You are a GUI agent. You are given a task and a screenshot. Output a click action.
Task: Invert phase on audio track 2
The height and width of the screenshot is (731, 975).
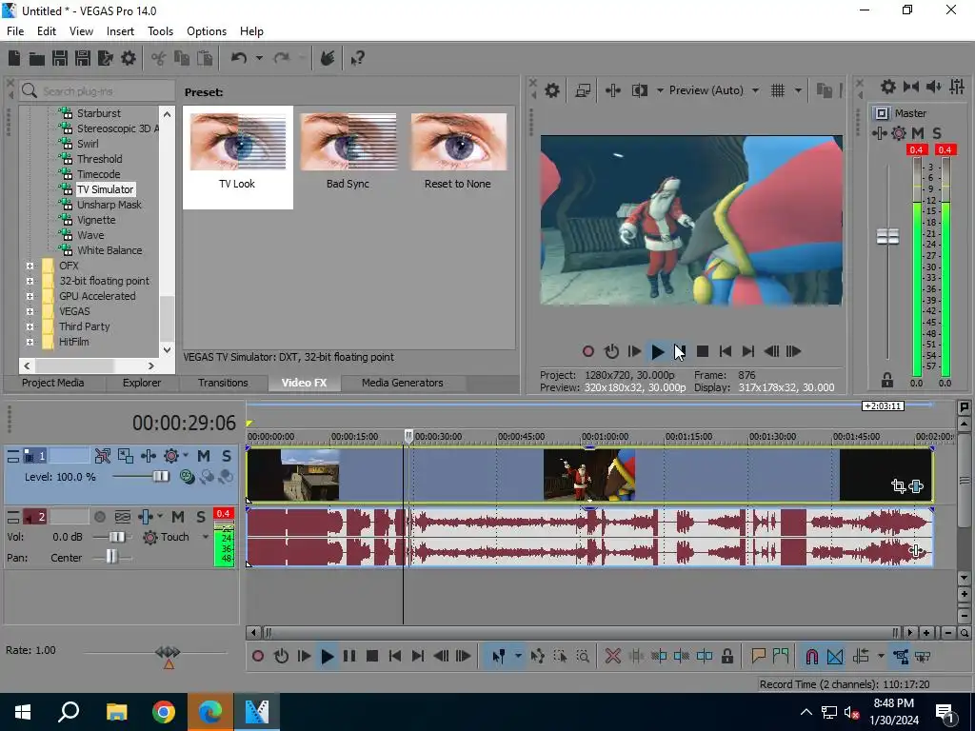(123, 517)
